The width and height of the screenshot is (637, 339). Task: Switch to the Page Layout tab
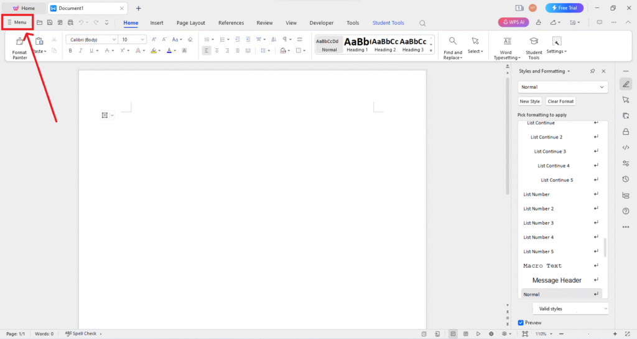click(190, 23)
